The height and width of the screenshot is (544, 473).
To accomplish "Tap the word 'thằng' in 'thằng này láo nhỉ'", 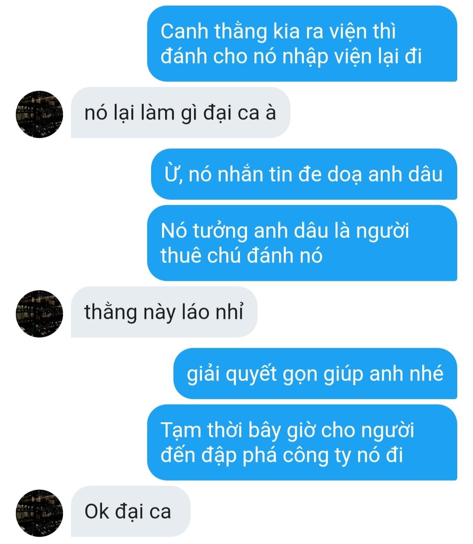I will (x=111, y=313).
